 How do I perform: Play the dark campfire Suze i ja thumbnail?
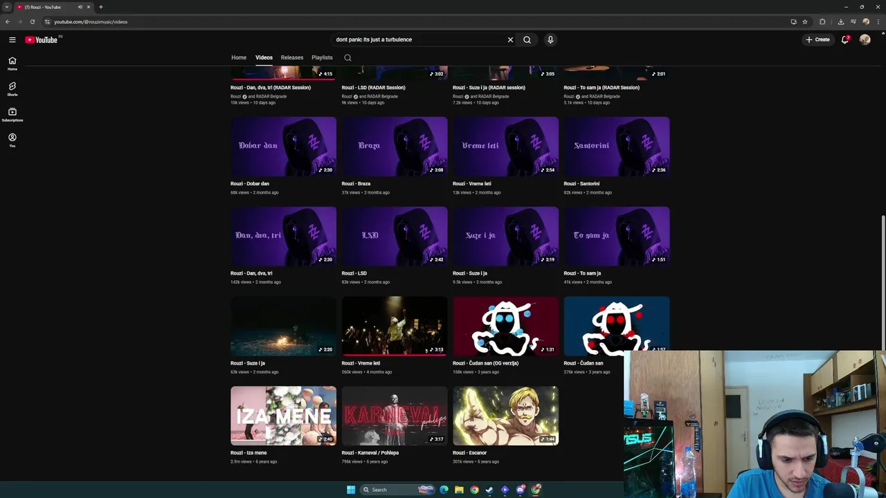[283, 326]
